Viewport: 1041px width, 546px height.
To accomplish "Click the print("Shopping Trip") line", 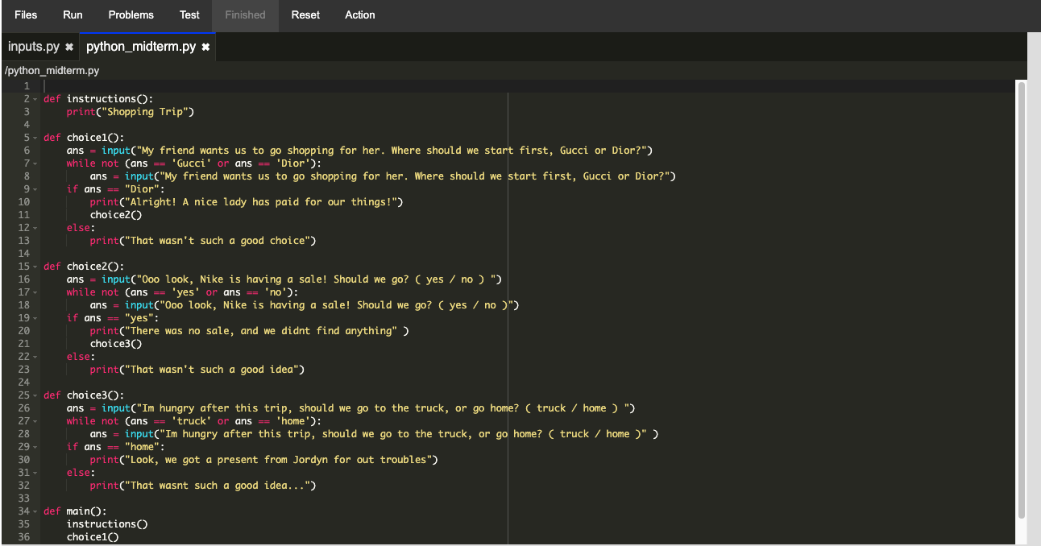I will point(131,112).
